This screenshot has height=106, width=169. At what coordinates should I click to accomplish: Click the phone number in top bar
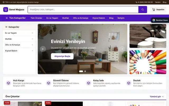pyautogui.click(x=144, y=2)
